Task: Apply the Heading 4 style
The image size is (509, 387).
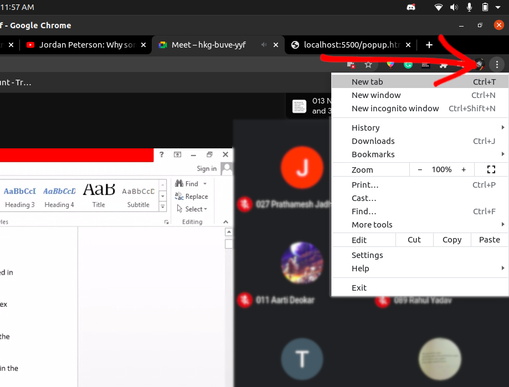Action: (x=59, y=197)
